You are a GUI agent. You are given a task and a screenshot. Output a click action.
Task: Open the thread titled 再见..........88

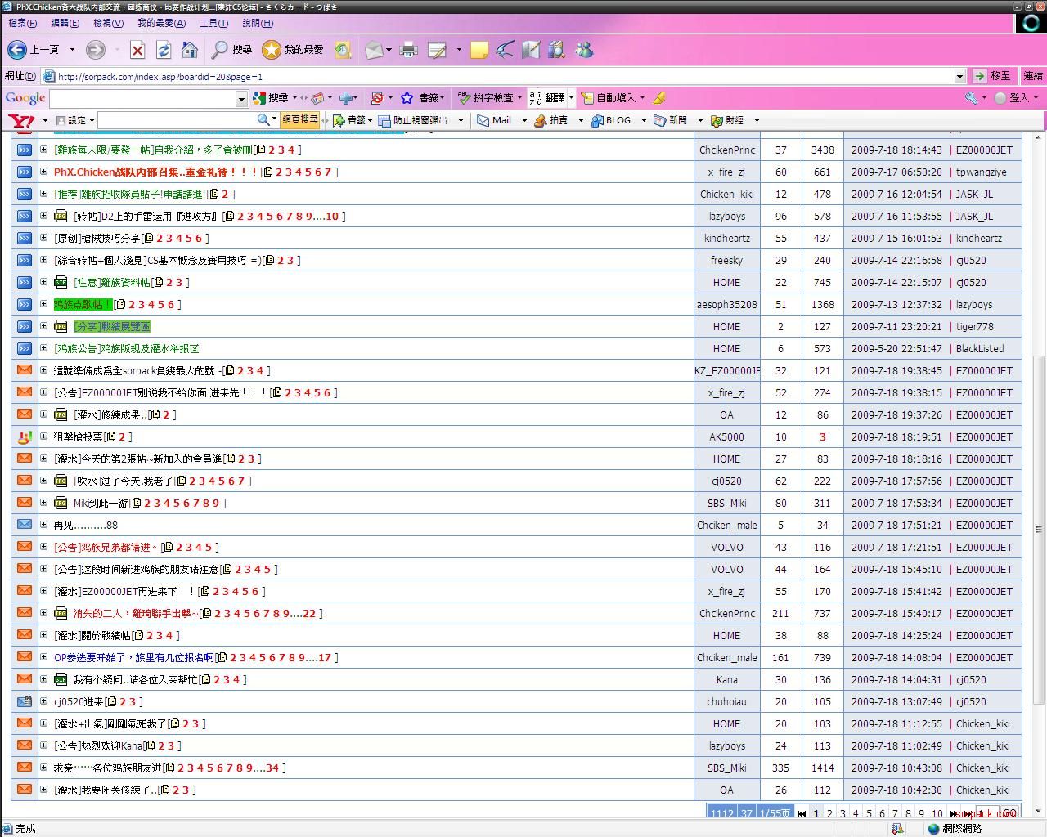click(x=86, y=526)
